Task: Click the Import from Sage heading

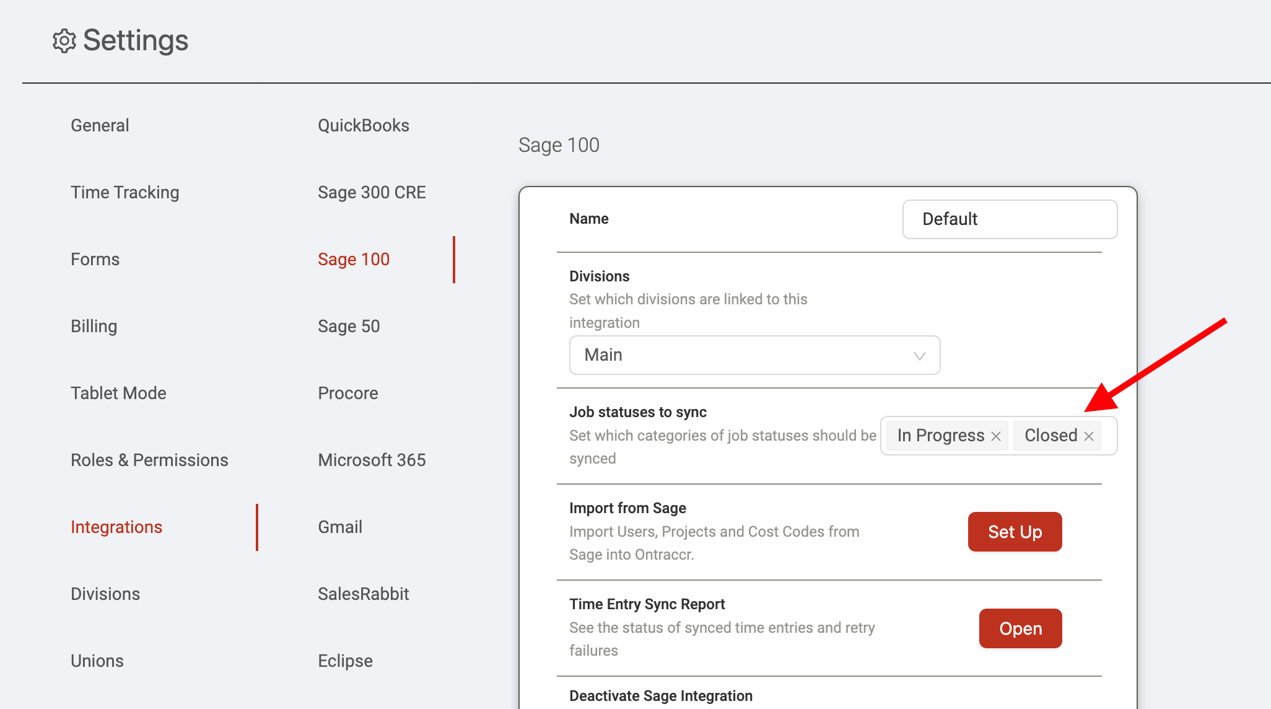Action: (x=627, y=508)
